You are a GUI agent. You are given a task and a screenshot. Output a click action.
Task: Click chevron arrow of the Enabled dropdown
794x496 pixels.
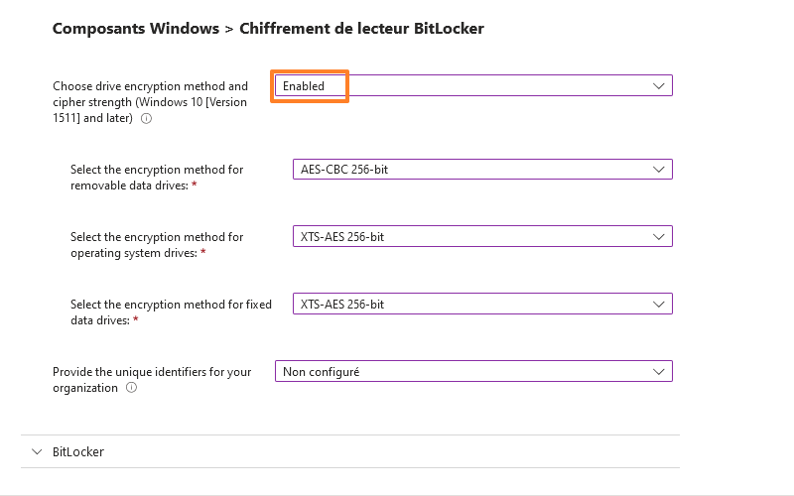[659, 86]
